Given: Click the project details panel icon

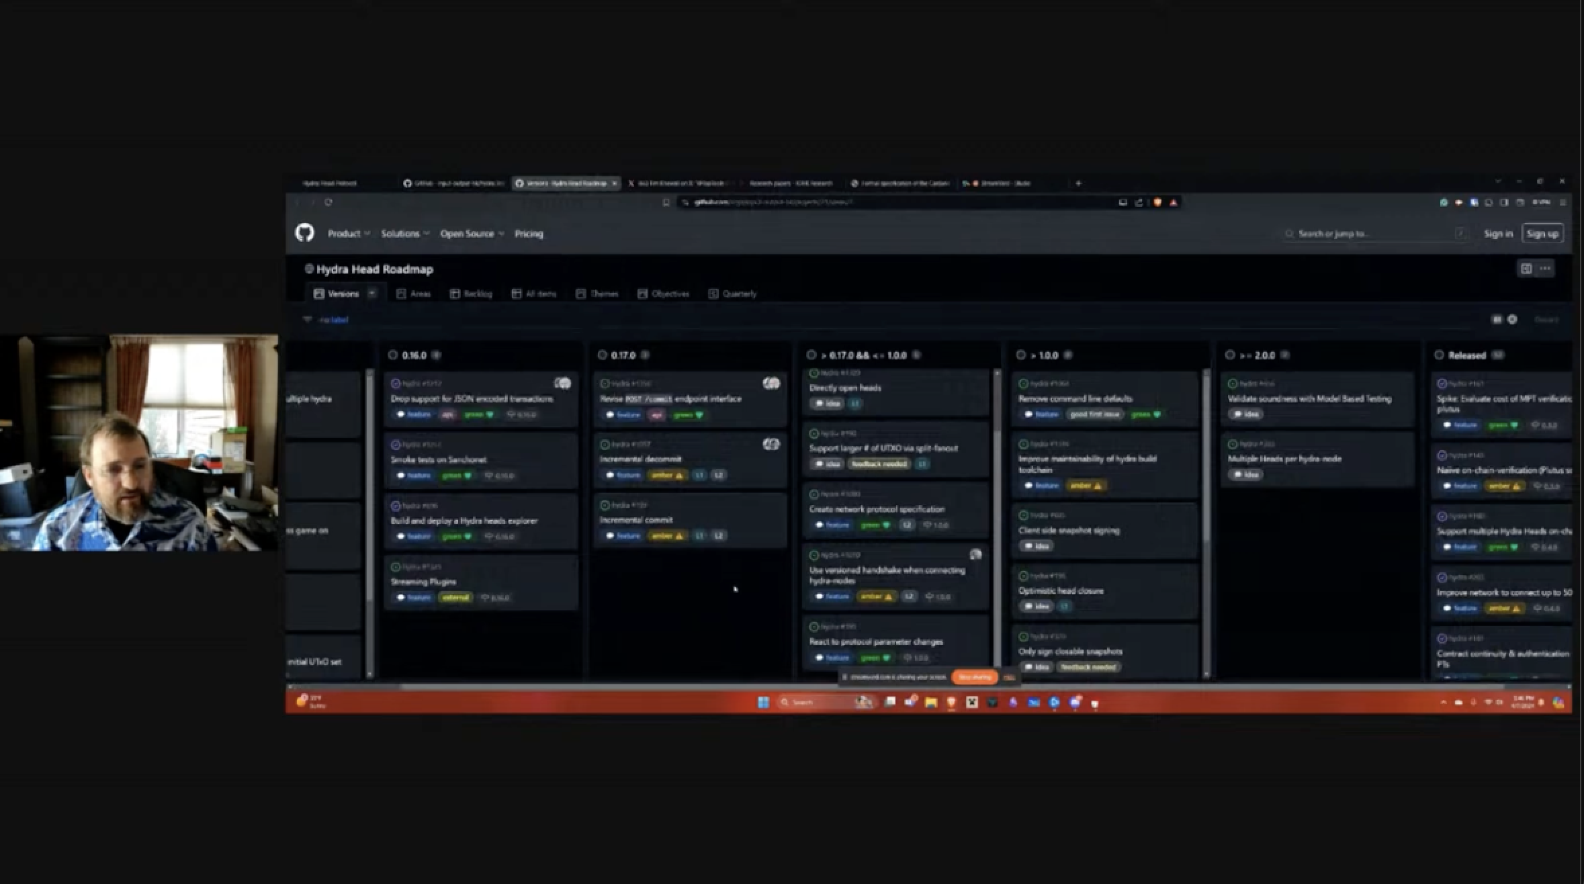Looking at the screenshot, I should [x=1526, y=269].
